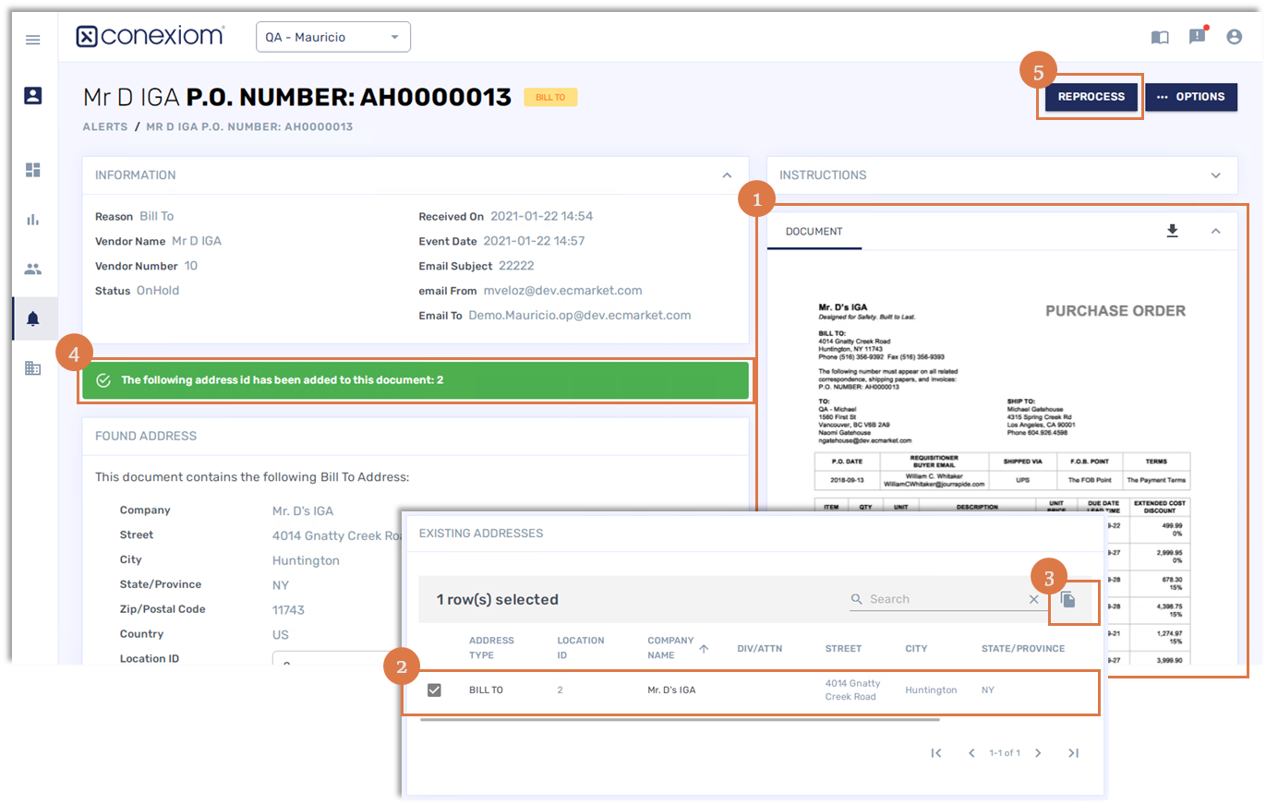Open the QA - Mauricio dropdown

coord(332,37)
